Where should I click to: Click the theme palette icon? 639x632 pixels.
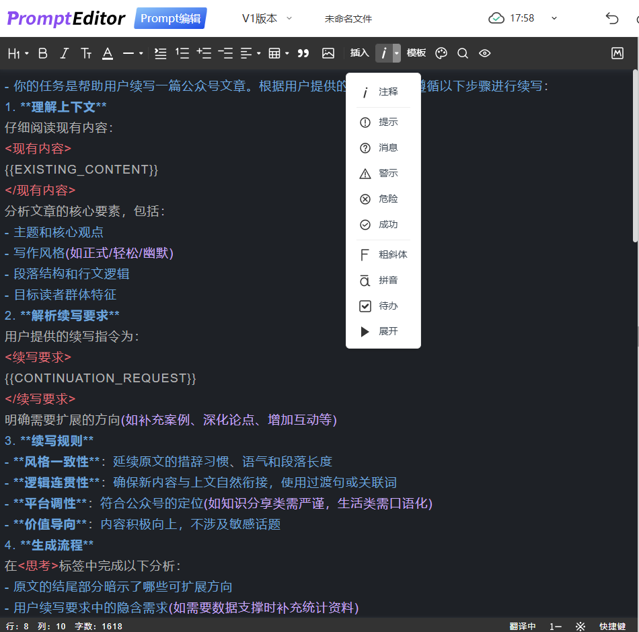(441, 53)
